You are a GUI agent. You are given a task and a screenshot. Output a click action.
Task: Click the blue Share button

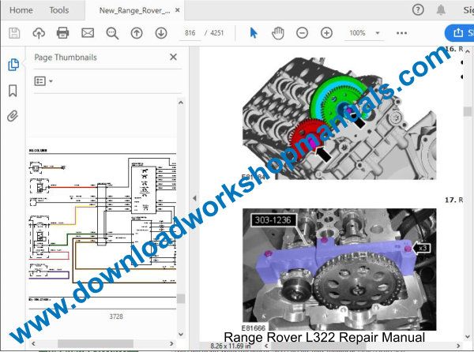(460, 33)
